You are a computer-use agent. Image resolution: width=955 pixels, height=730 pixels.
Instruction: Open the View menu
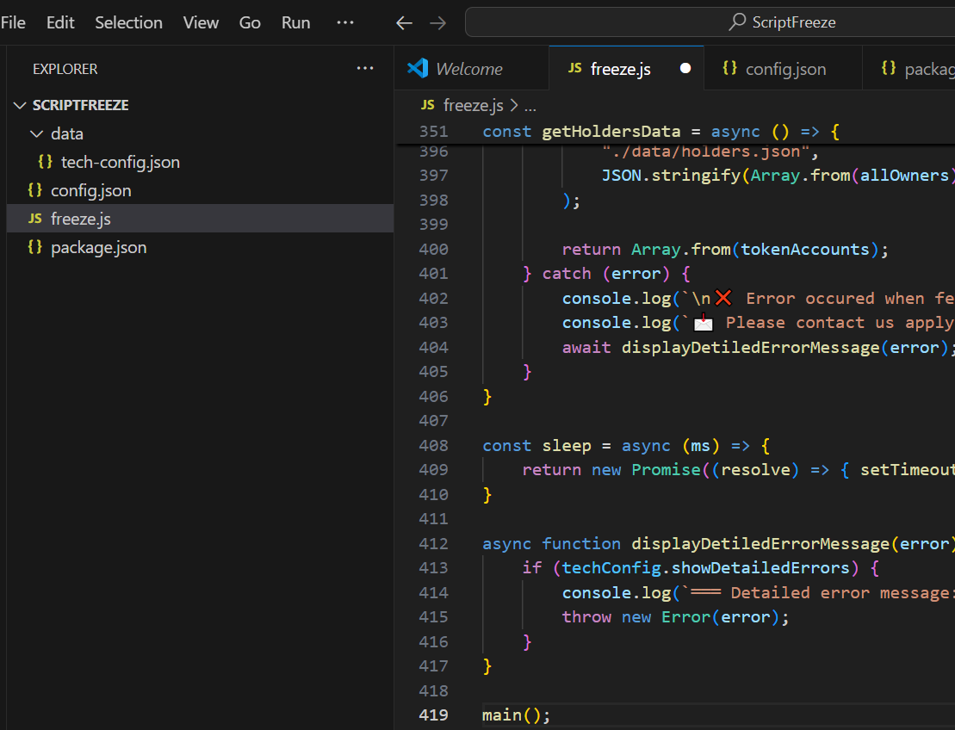tap(201, 22)
